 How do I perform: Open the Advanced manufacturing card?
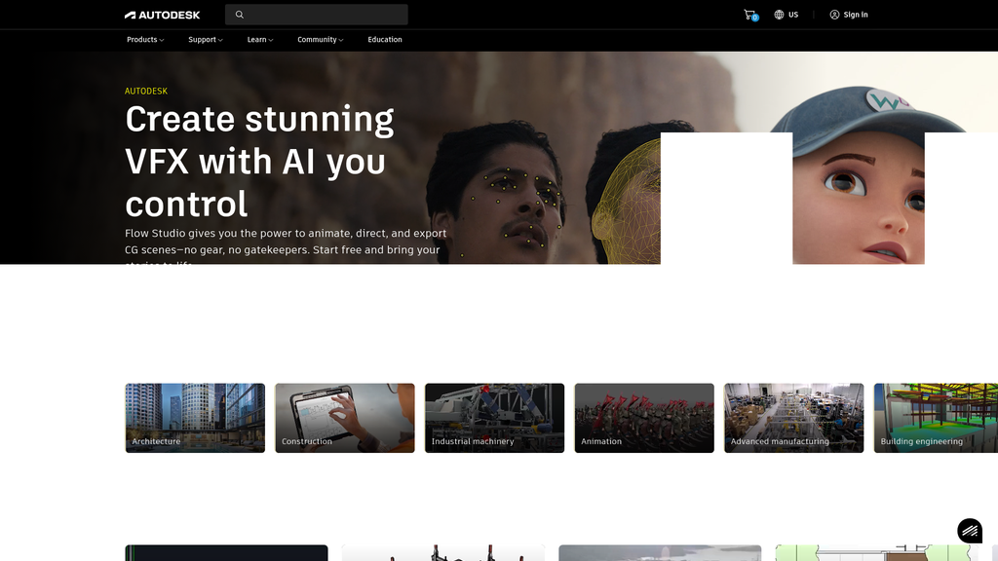coord(793,418)
